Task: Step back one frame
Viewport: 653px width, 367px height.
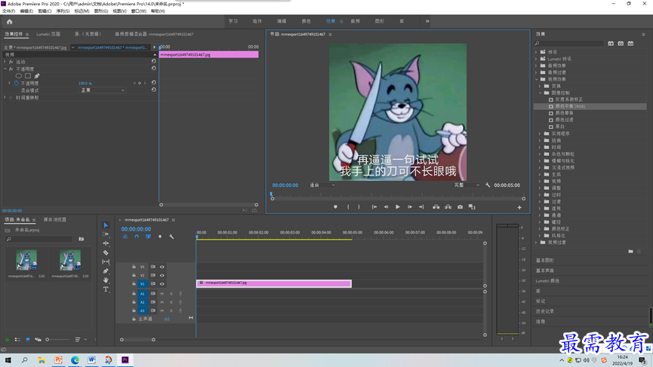Action: [x=386, y=207]
